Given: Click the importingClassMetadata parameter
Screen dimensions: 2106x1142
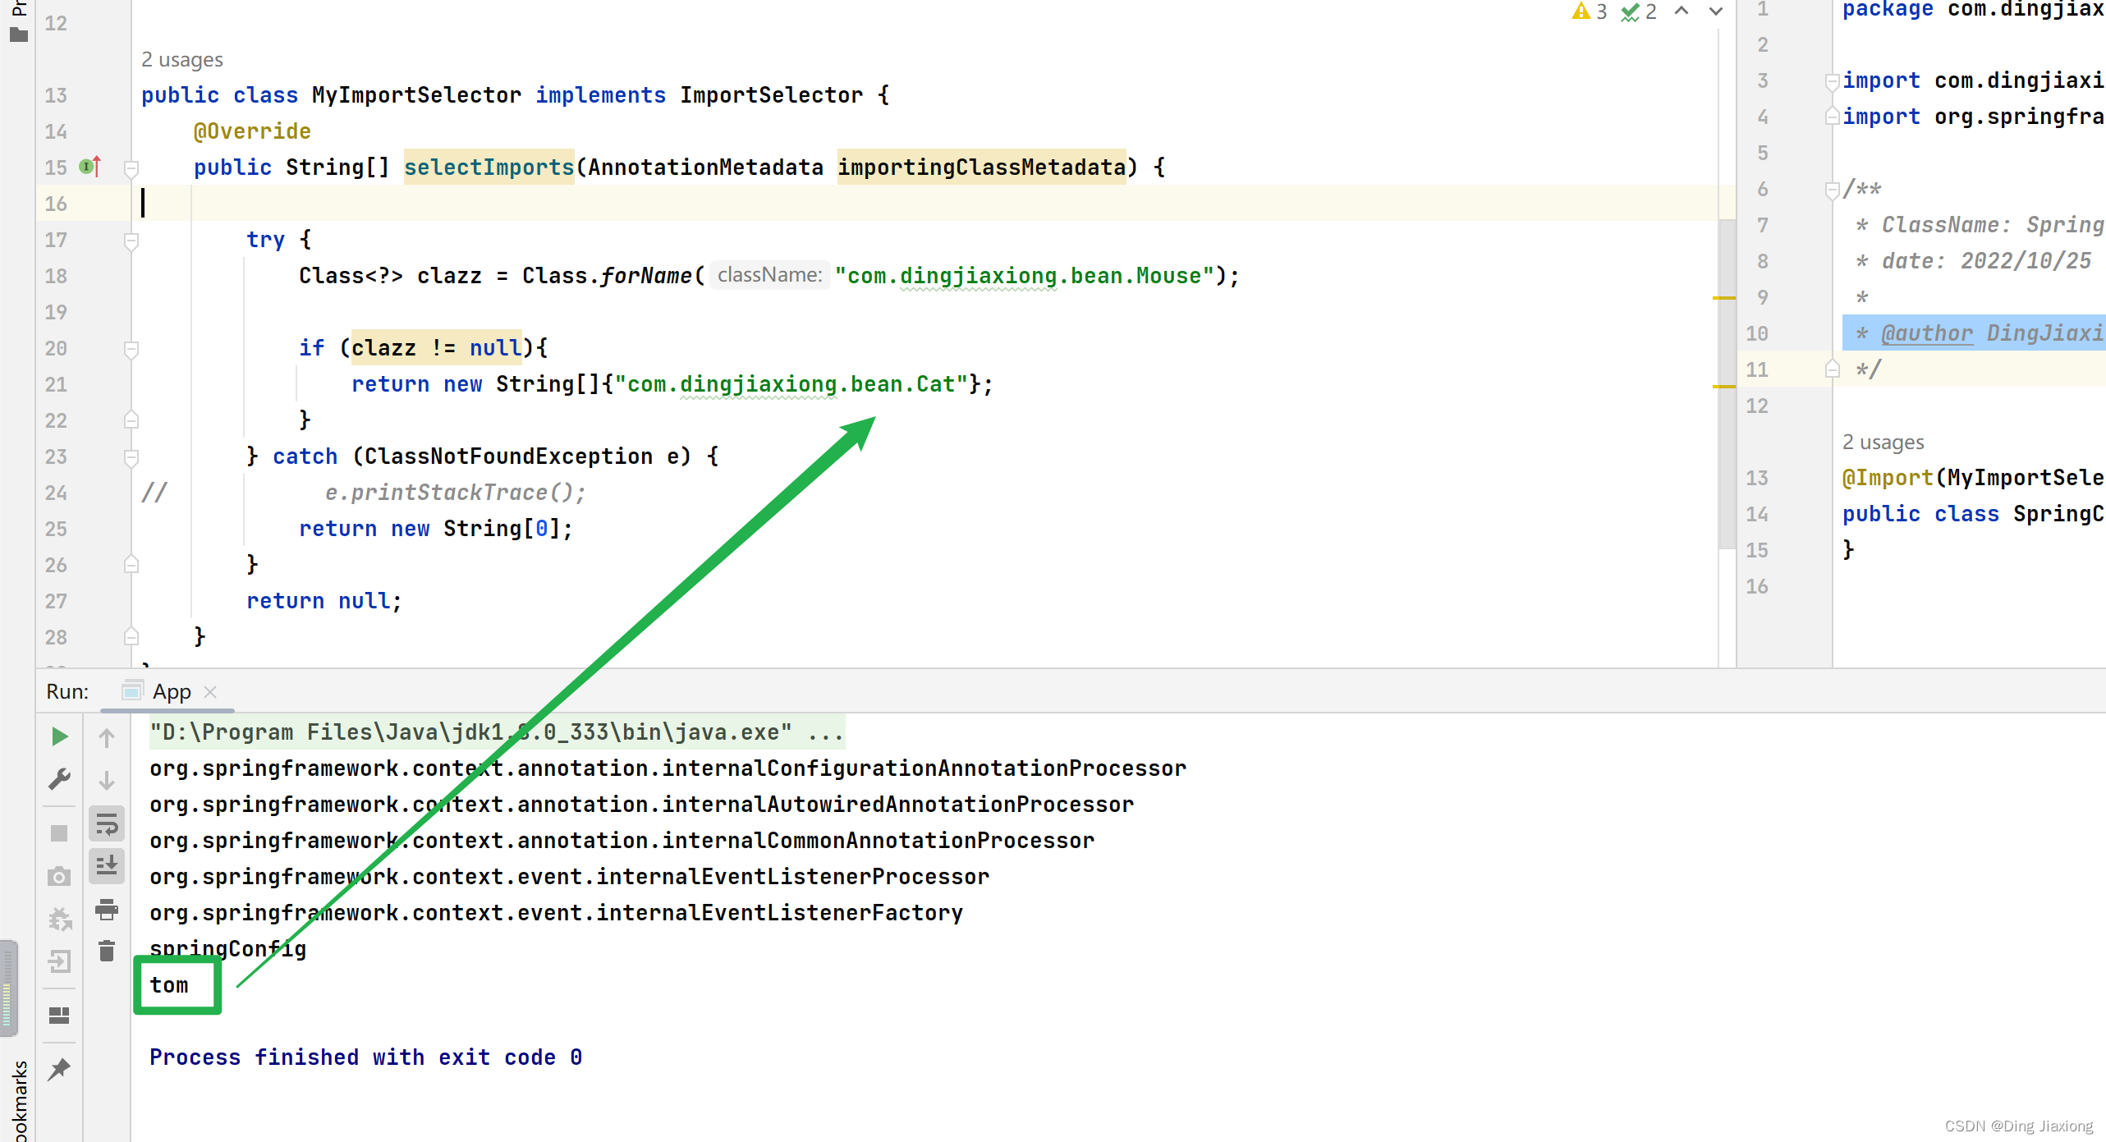Looking at the screenshot, I should (x=981, y=167).
